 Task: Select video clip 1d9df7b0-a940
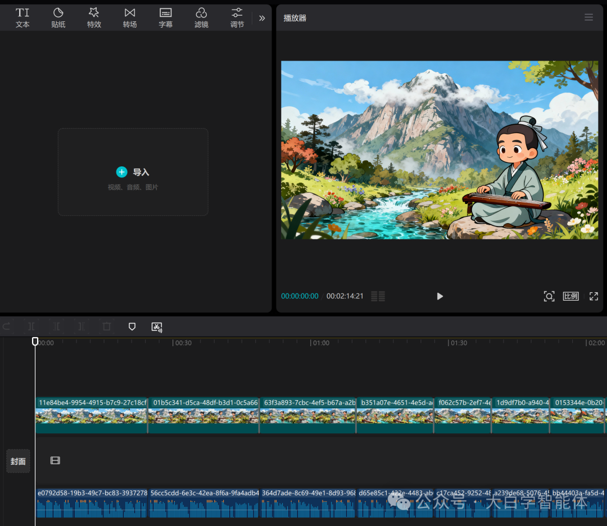click(x=520, y=415)
